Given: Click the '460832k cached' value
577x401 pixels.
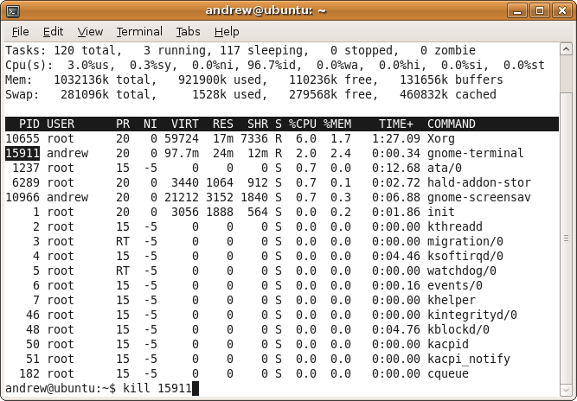Looking at the screenshot, I should (448, 95).
